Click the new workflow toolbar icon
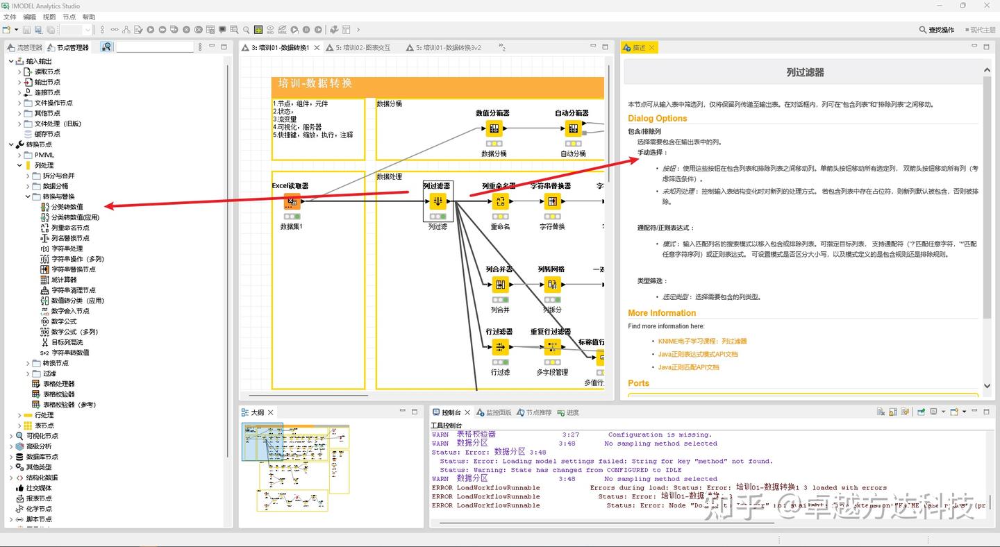This screenshot has height=547, width=1000. 6,30
